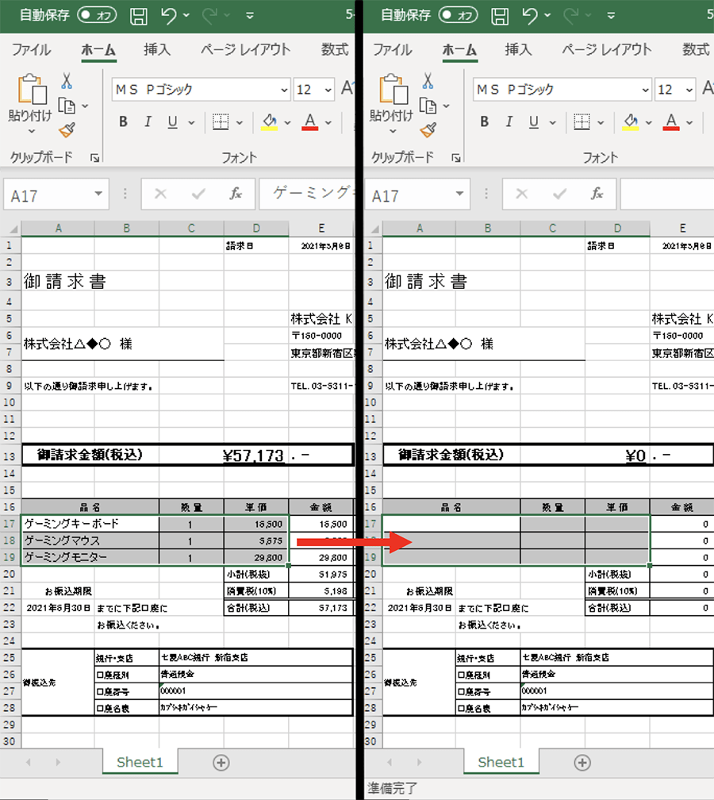Click fill color bucket in right window
Image resolution: width=714 pixels, height=800 pixels.
pos(631,122)
